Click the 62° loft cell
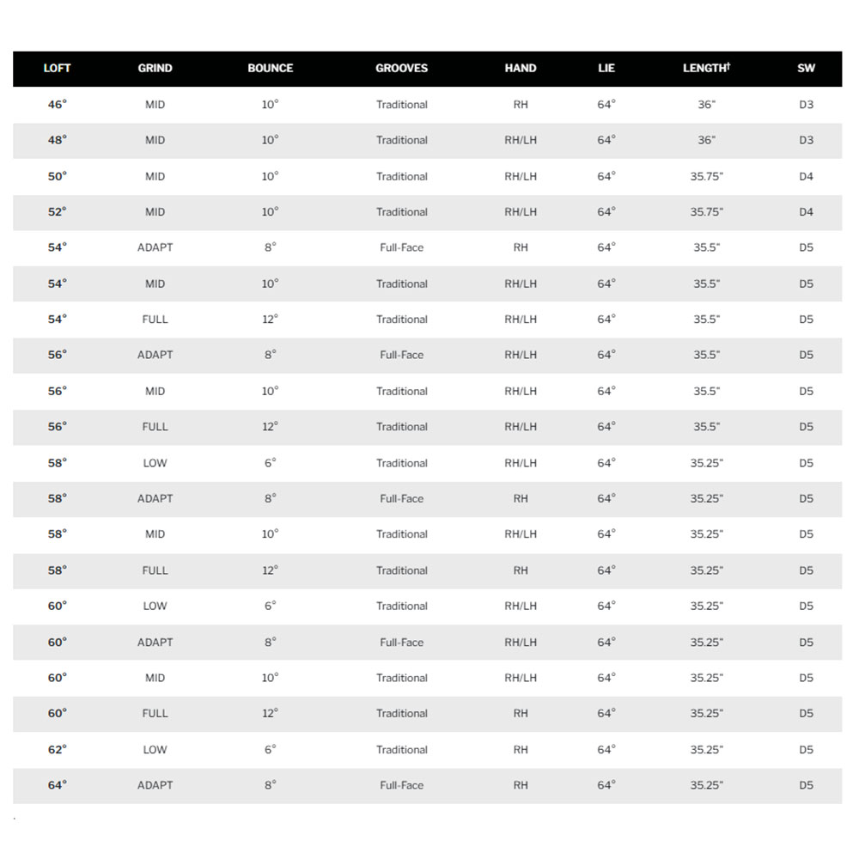This screenshot has height=859, width=859. coord(57,749)
